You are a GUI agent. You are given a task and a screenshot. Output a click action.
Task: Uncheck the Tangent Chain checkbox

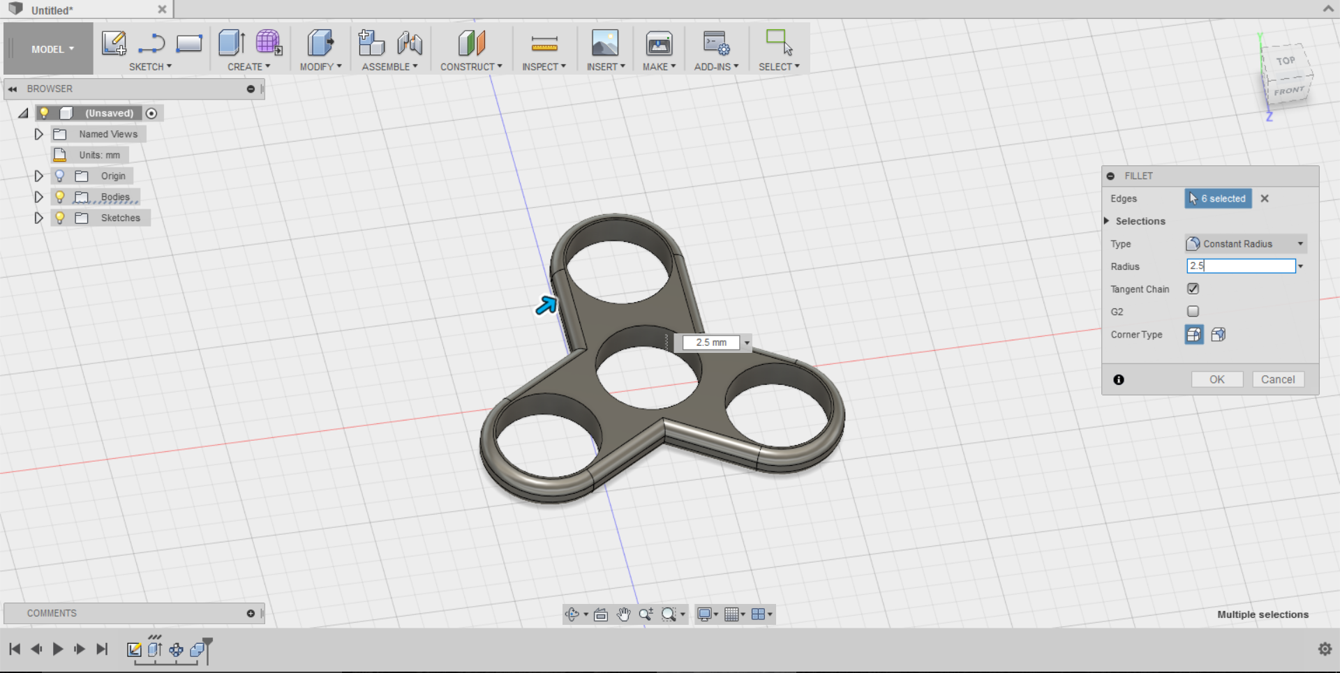[x=1193, y=289]
